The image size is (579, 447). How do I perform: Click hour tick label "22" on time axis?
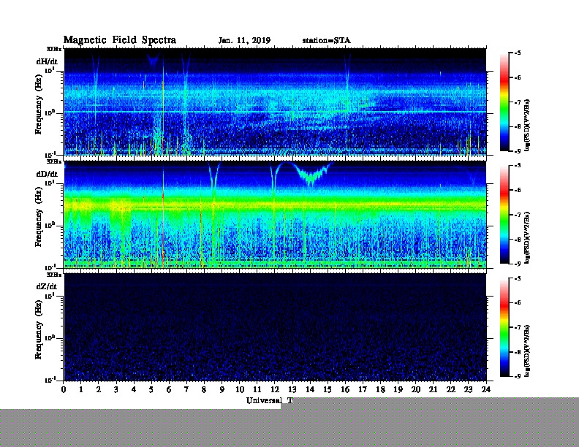tap(450, 389)
